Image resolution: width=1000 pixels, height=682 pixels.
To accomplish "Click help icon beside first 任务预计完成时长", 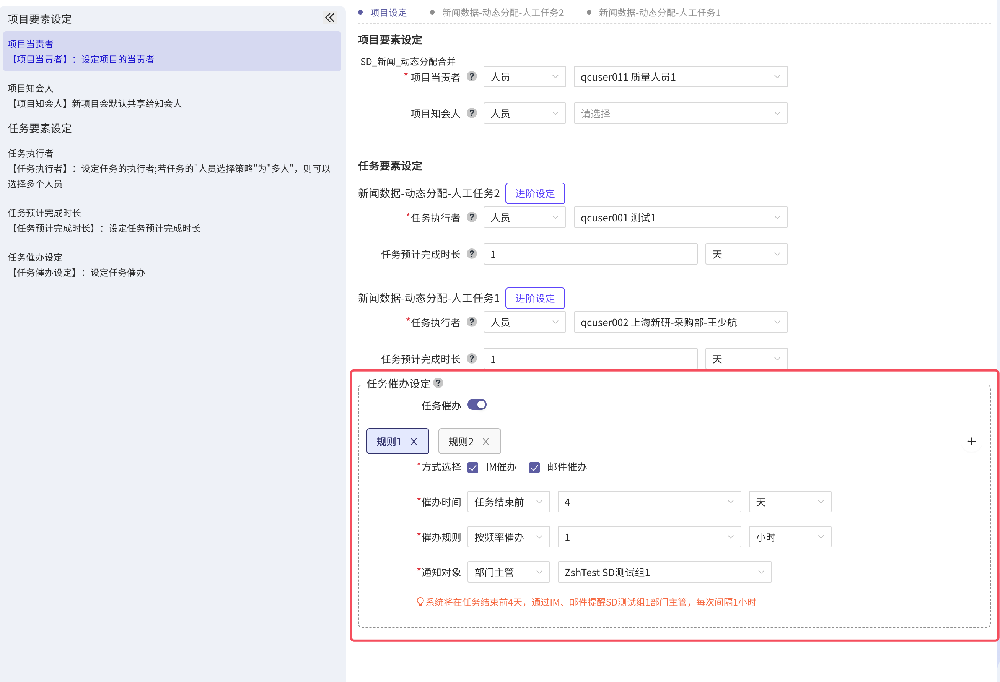I will 472,254.
